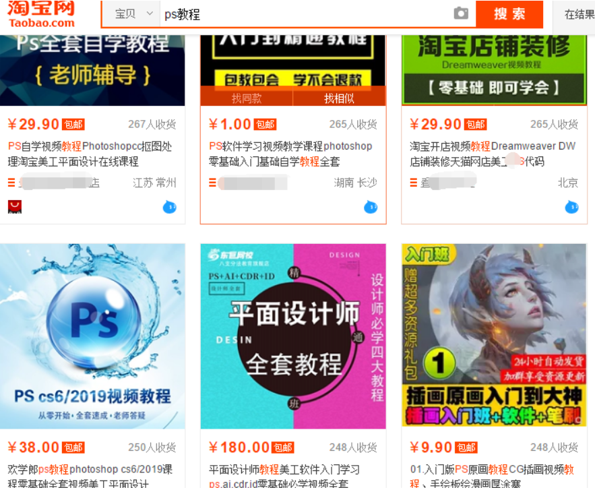The image size is (595, 498).
Task: Open Wangwang chat for the Changsha seller
Action: [x=370, y=208]
